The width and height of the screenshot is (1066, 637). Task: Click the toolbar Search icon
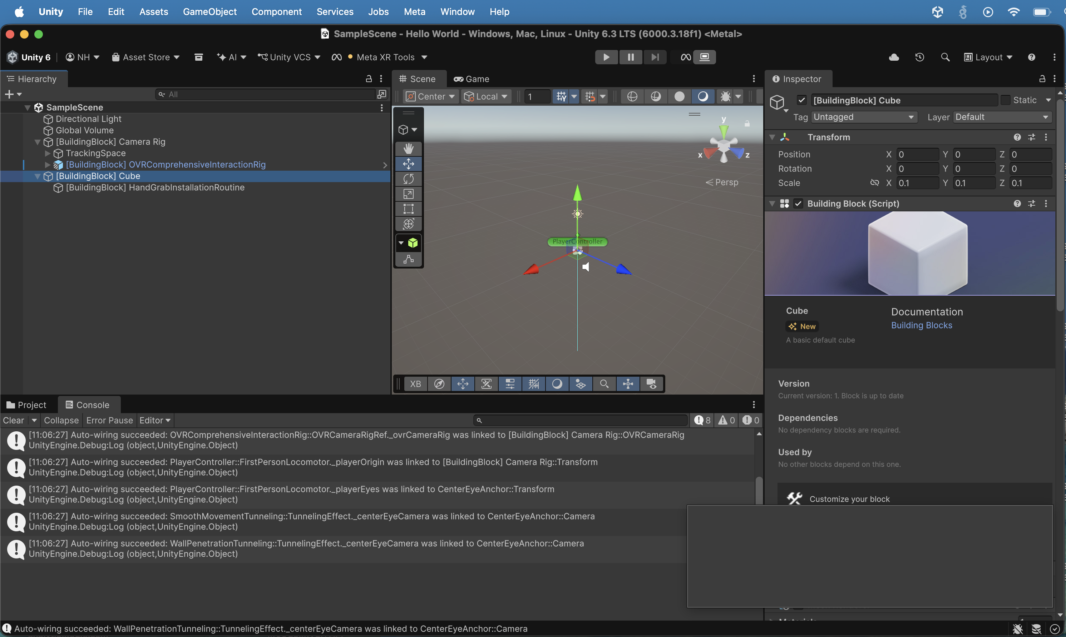click(x=945, y=57)
